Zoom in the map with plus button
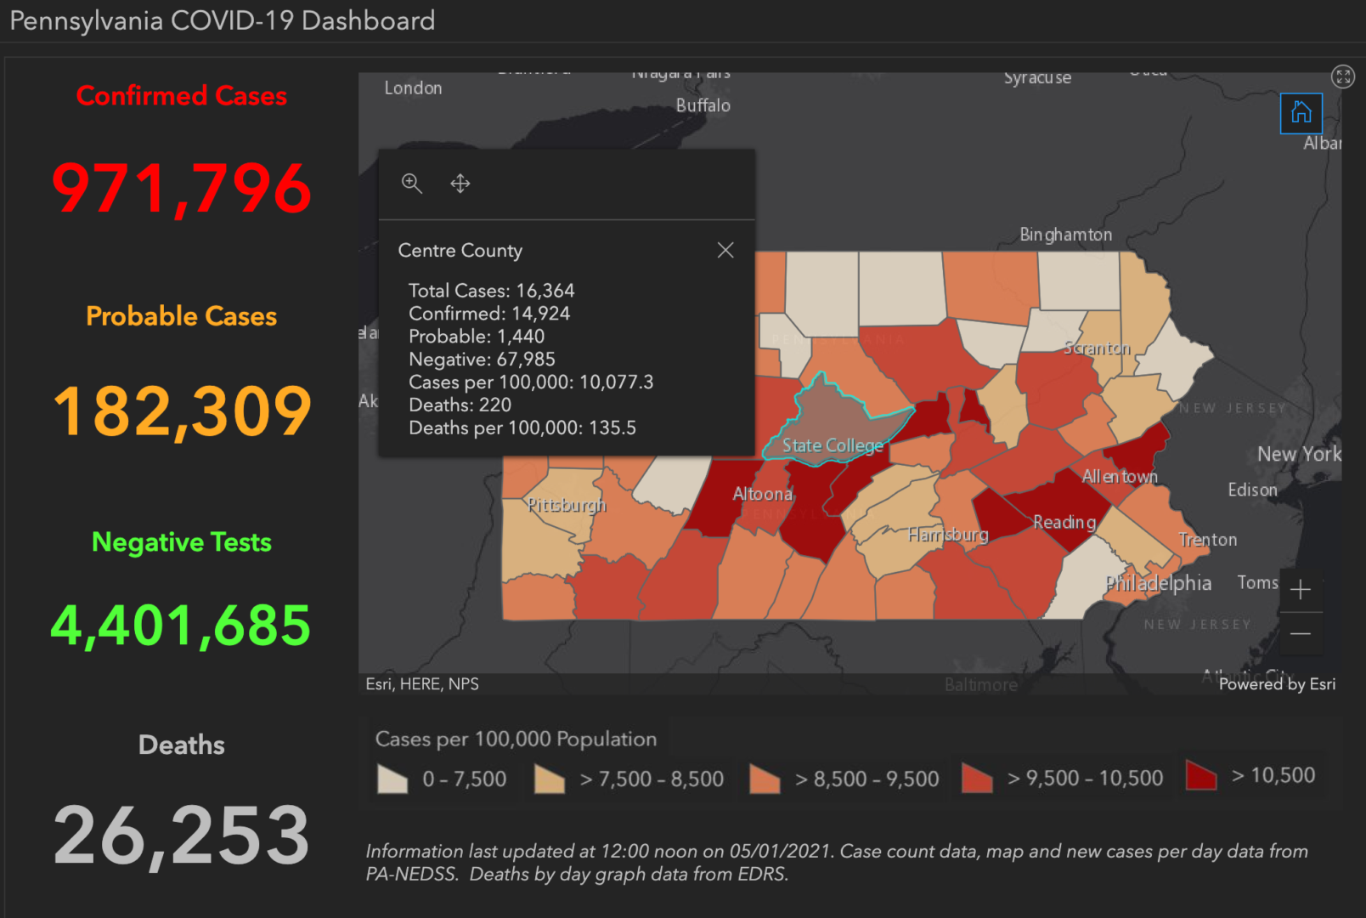 pyautogui.click(x=1301, y=590)
